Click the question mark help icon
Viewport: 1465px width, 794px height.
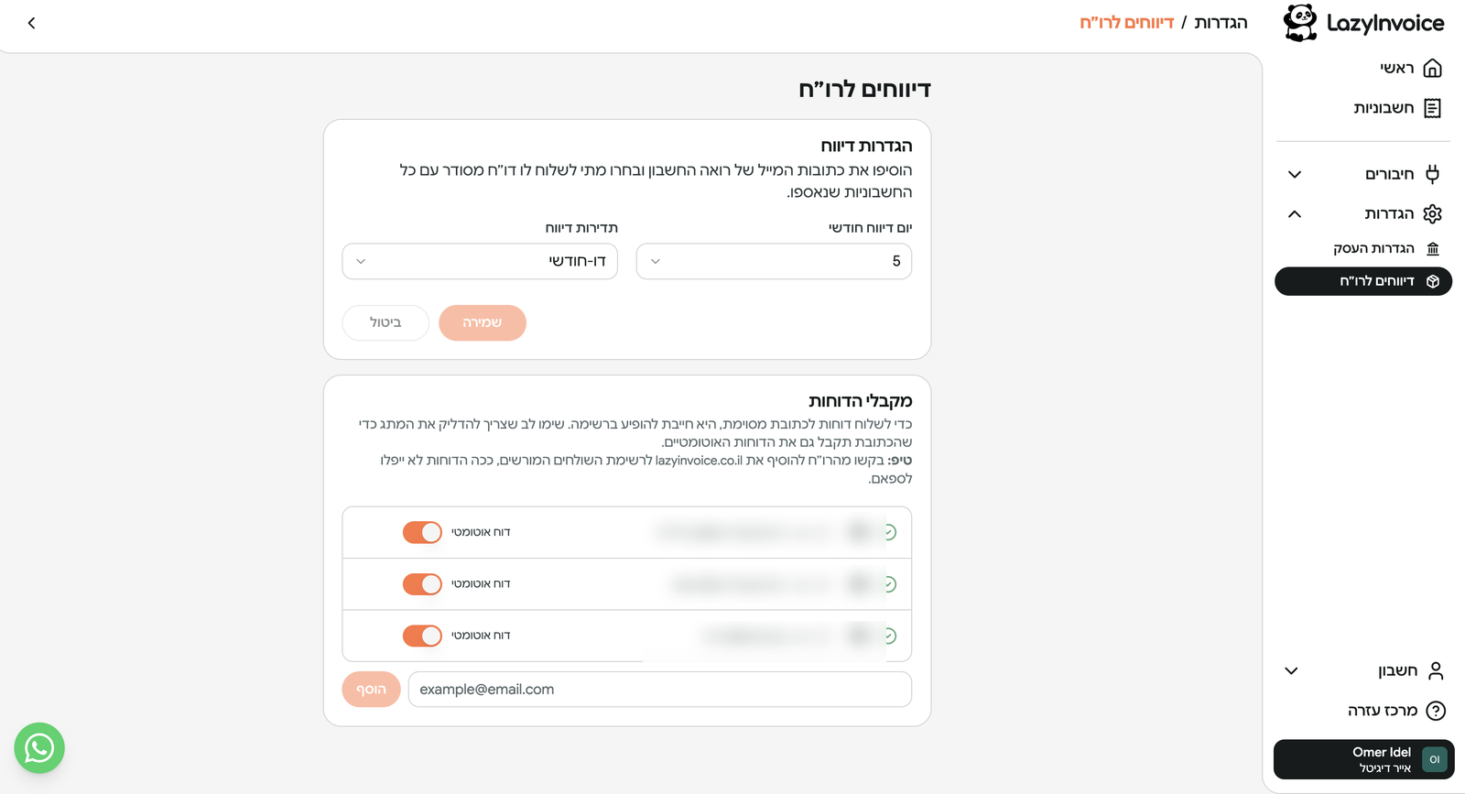click(1436, 711)
